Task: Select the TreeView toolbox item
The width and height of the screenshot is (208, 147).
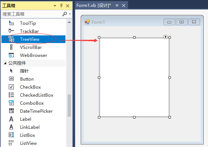Action: (x=33, y=39)
